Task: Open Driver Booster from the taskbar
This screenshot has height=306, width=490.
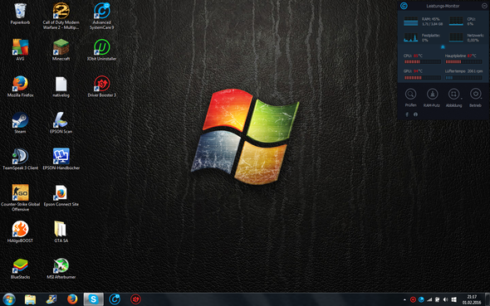Action: click(x=135, y=299)
